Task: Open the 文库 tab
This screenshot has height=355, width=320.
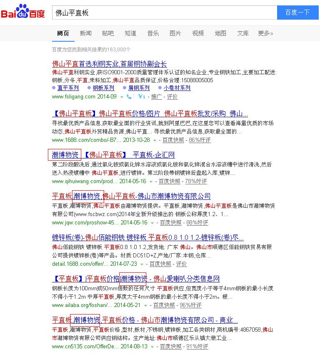Action: coord(243,33)
